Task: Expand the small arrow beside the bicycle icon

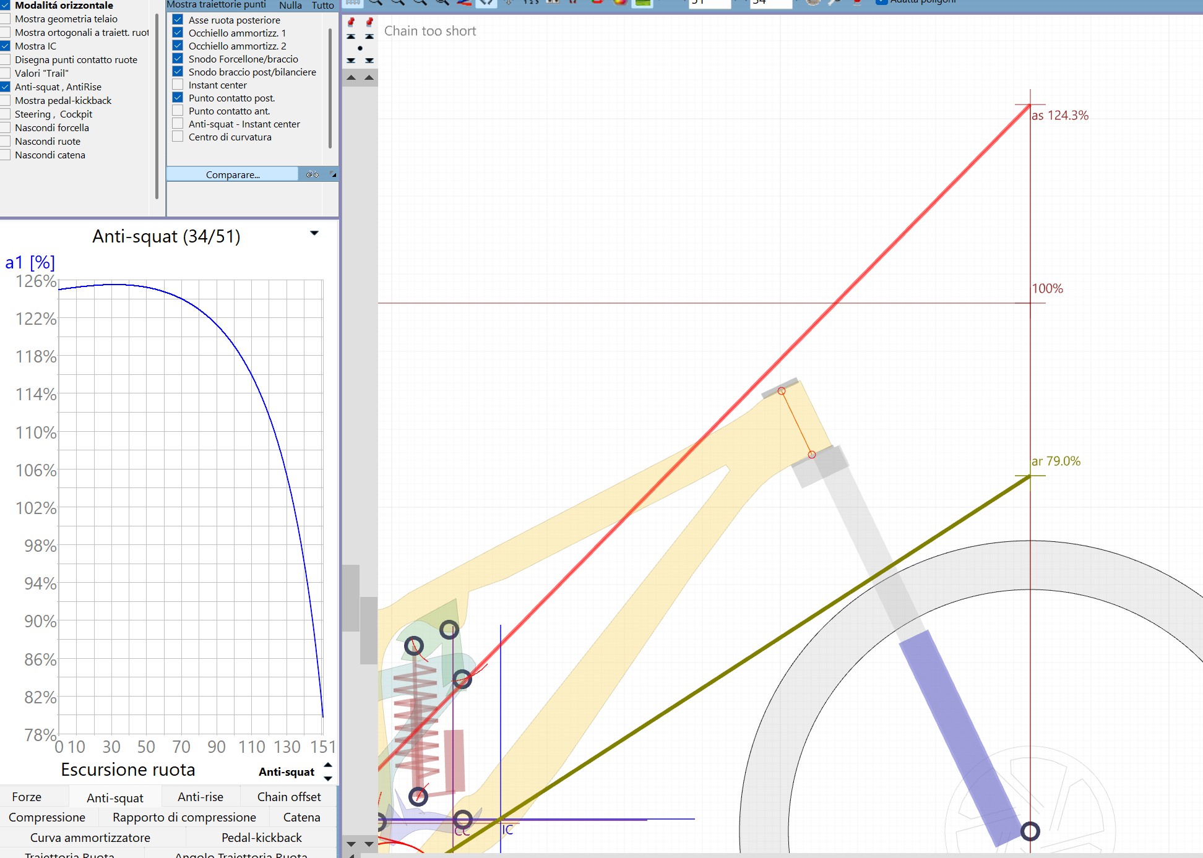Action: point(334,175)
